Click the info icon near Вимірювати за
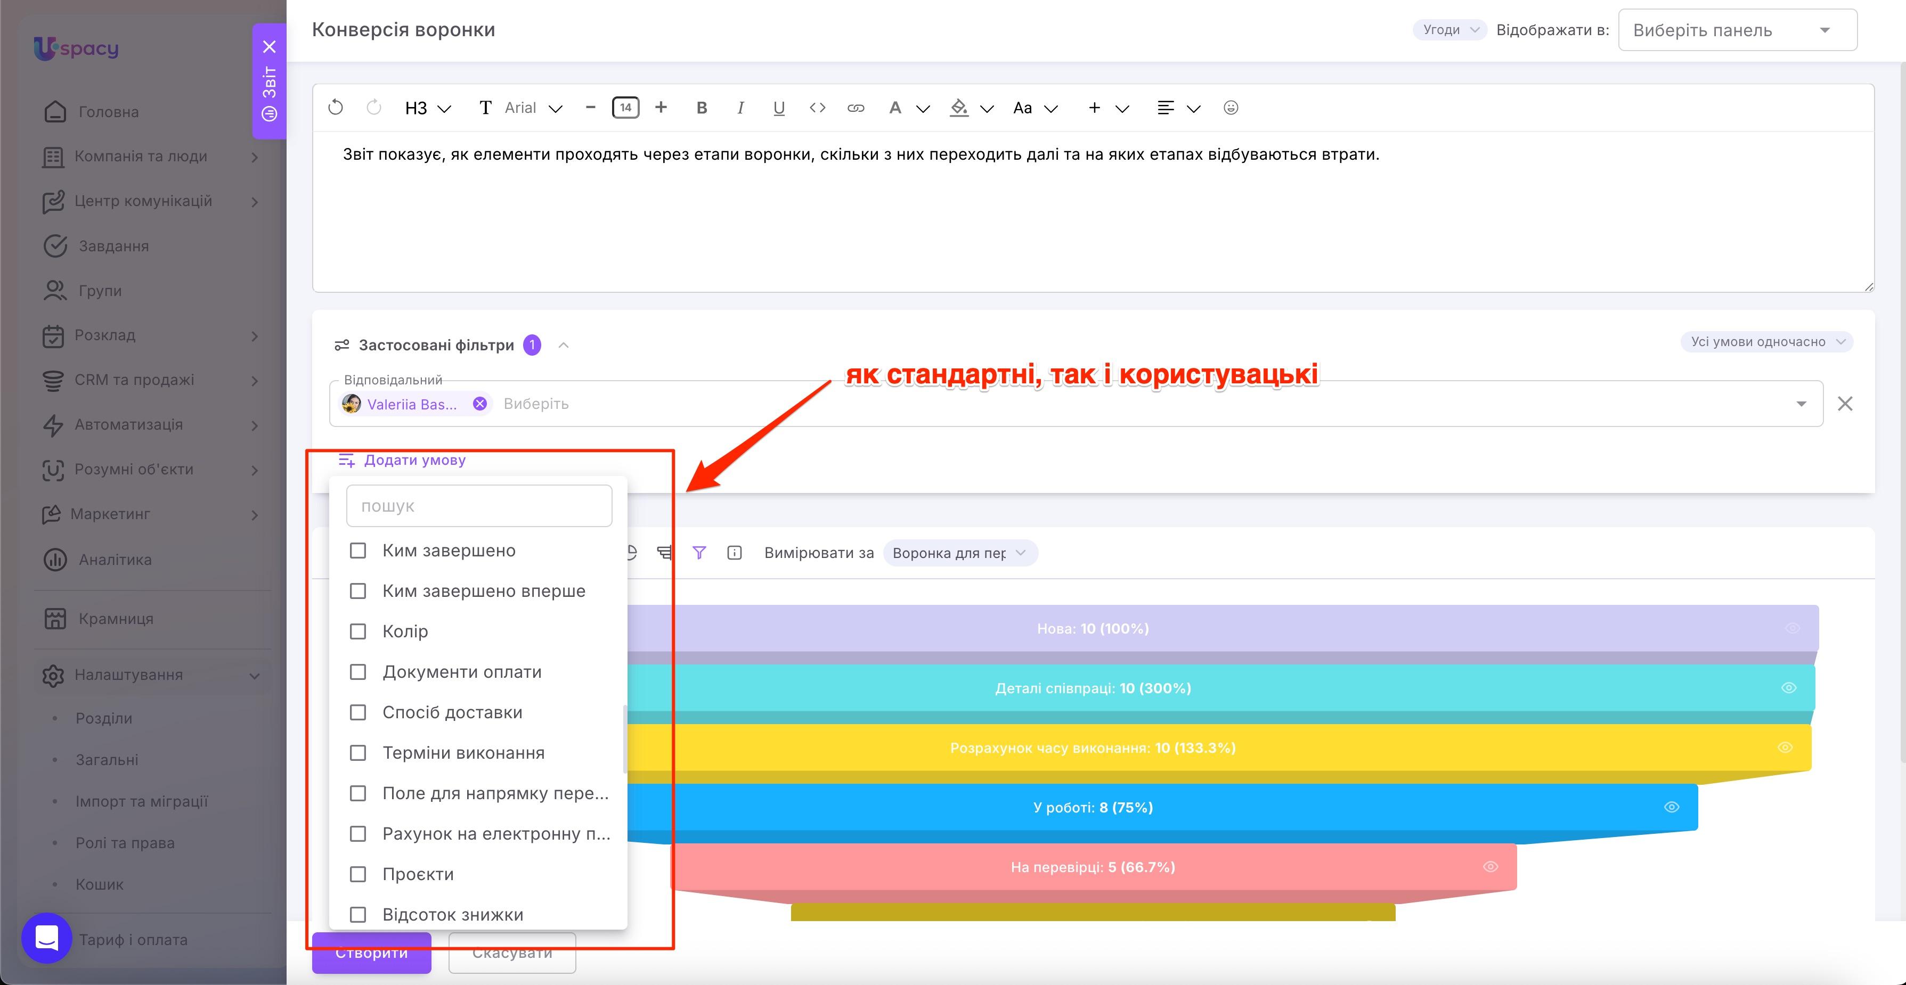 coord(734,553)
